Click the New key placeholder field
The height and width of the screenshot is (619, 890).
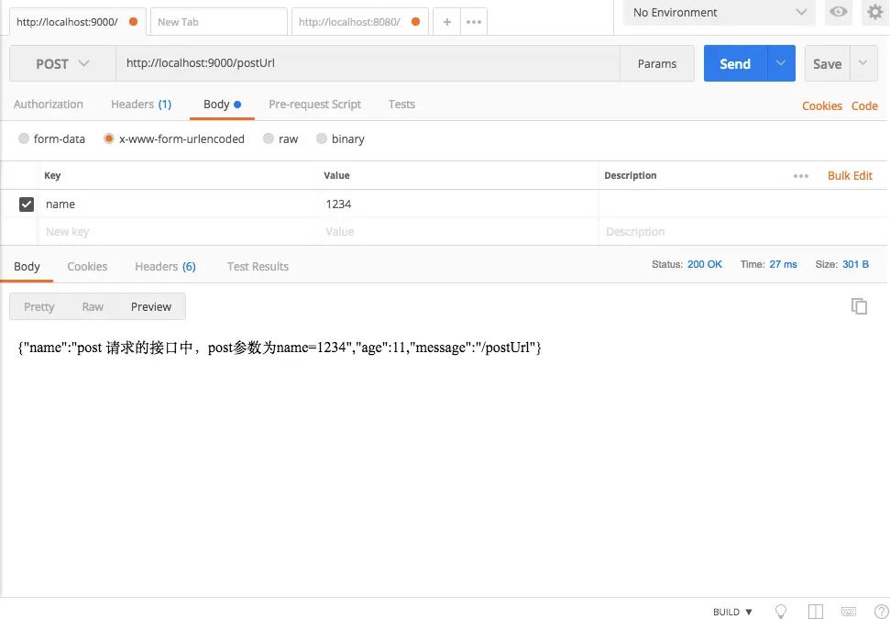178,232
